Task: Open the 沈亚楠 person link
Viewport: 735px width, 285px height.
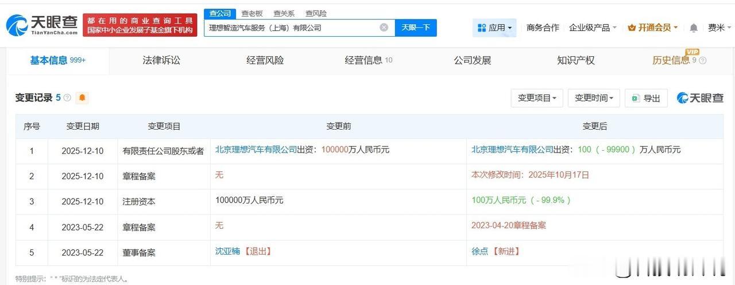Action: tap(229, 252)
